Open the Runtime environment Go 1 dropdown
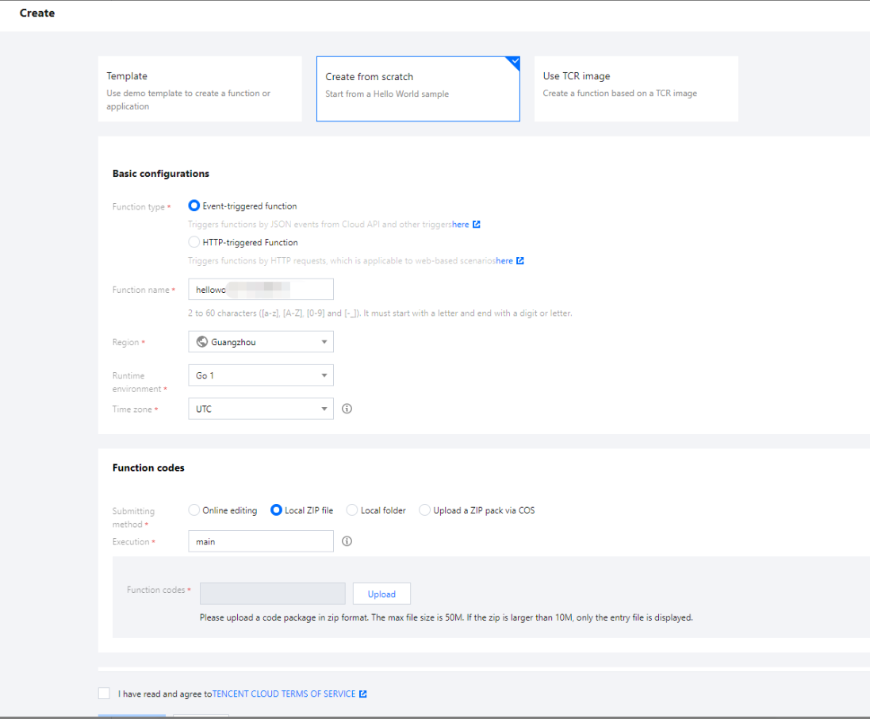 261,375
